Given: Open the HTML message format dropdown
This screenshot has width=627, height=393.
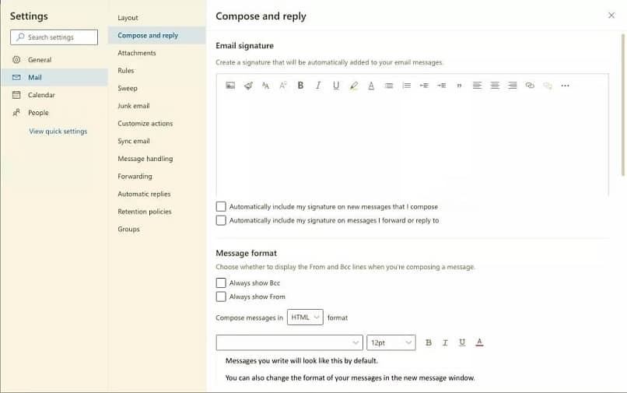Looking at the screenshot, I should pyautogui.click(x=305, y=318).
